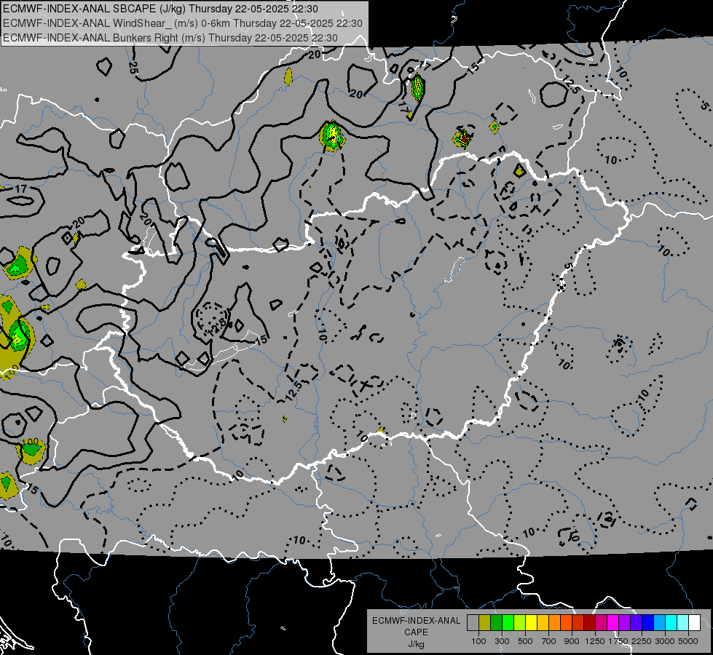
Task: Select the dark red legend swatch
Action: (590, 623)
